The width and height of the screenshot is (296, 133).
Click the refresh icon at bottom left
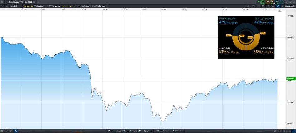[2, 131]
